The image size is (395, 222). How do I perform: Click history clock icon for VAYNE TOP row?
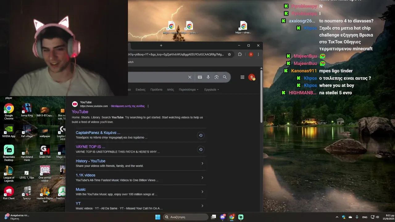tap(201, 150)
